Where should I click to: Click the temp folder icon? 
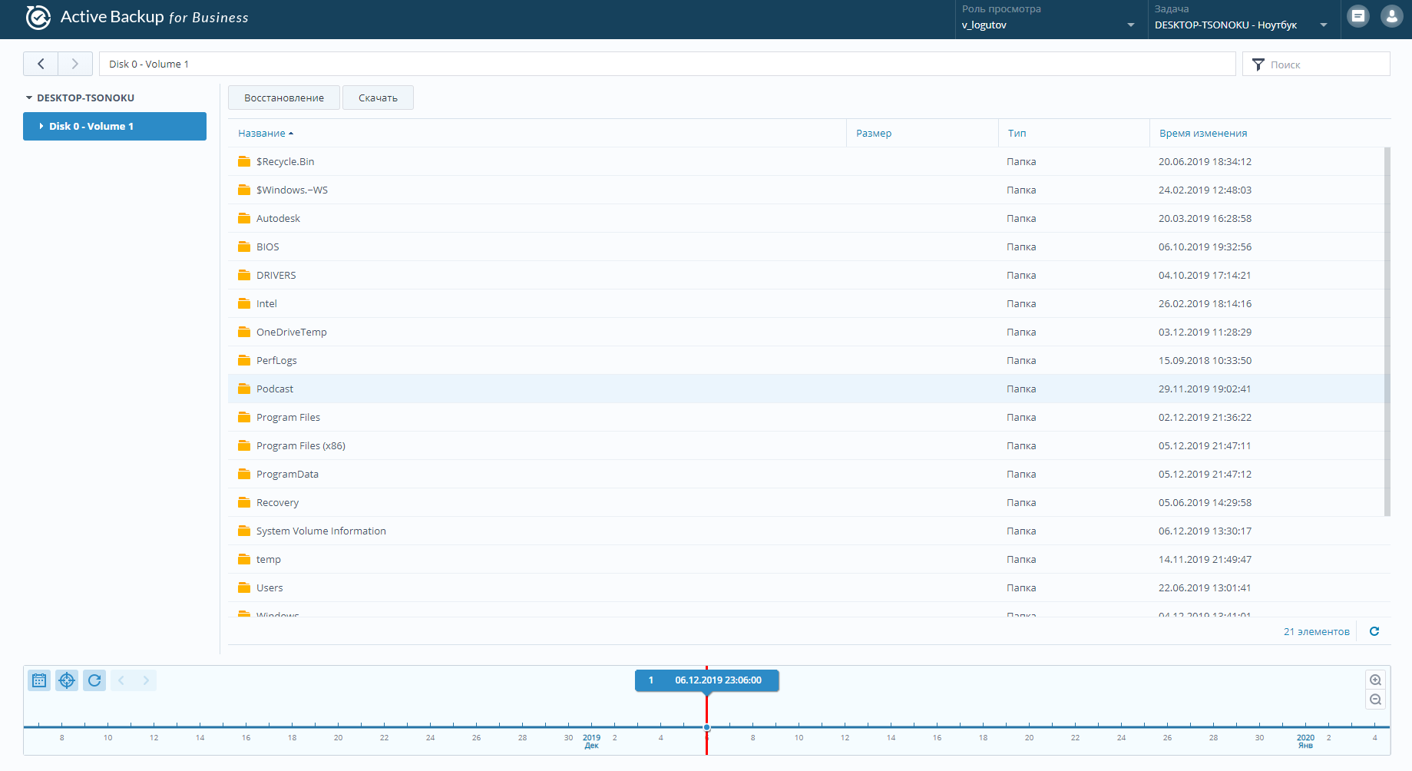tap(244, 559)
